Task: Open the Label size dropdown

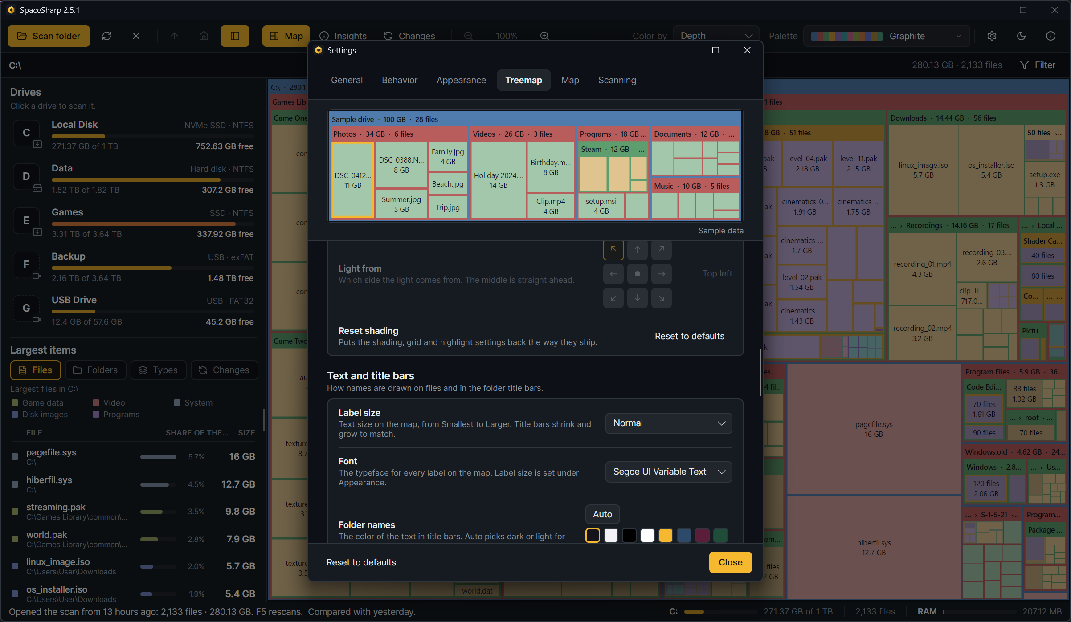Action: coord(669,423)
